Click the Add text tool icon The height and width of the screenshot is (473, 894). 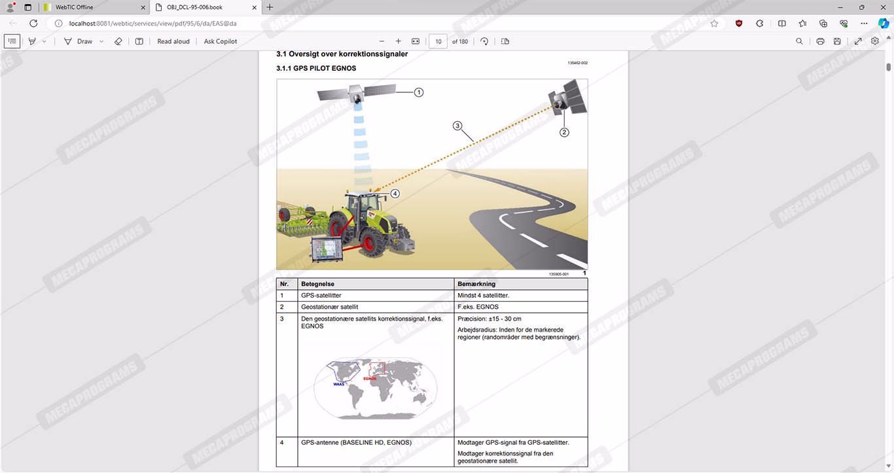click(139, 41)
